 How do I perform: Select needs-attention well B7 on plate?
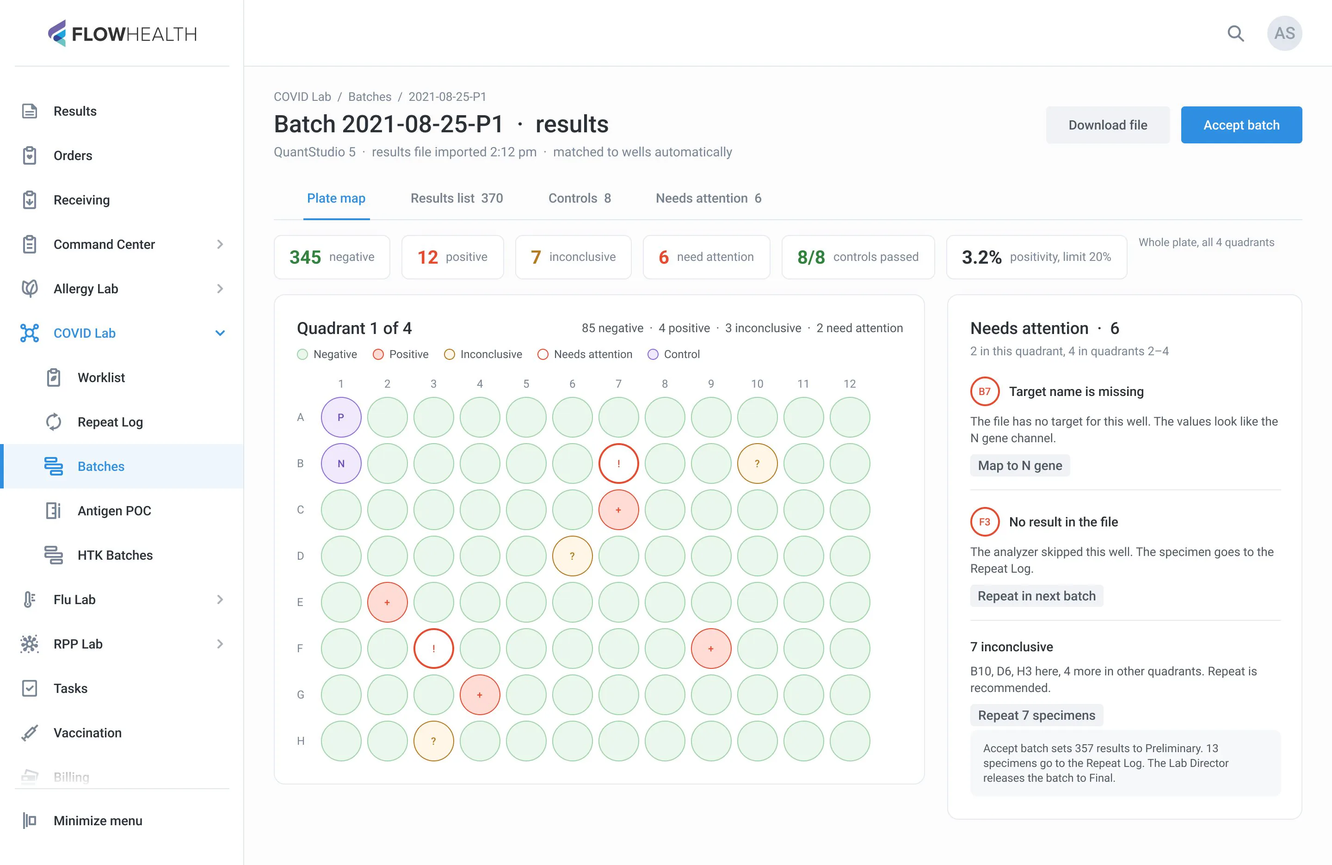click(618, 463)
